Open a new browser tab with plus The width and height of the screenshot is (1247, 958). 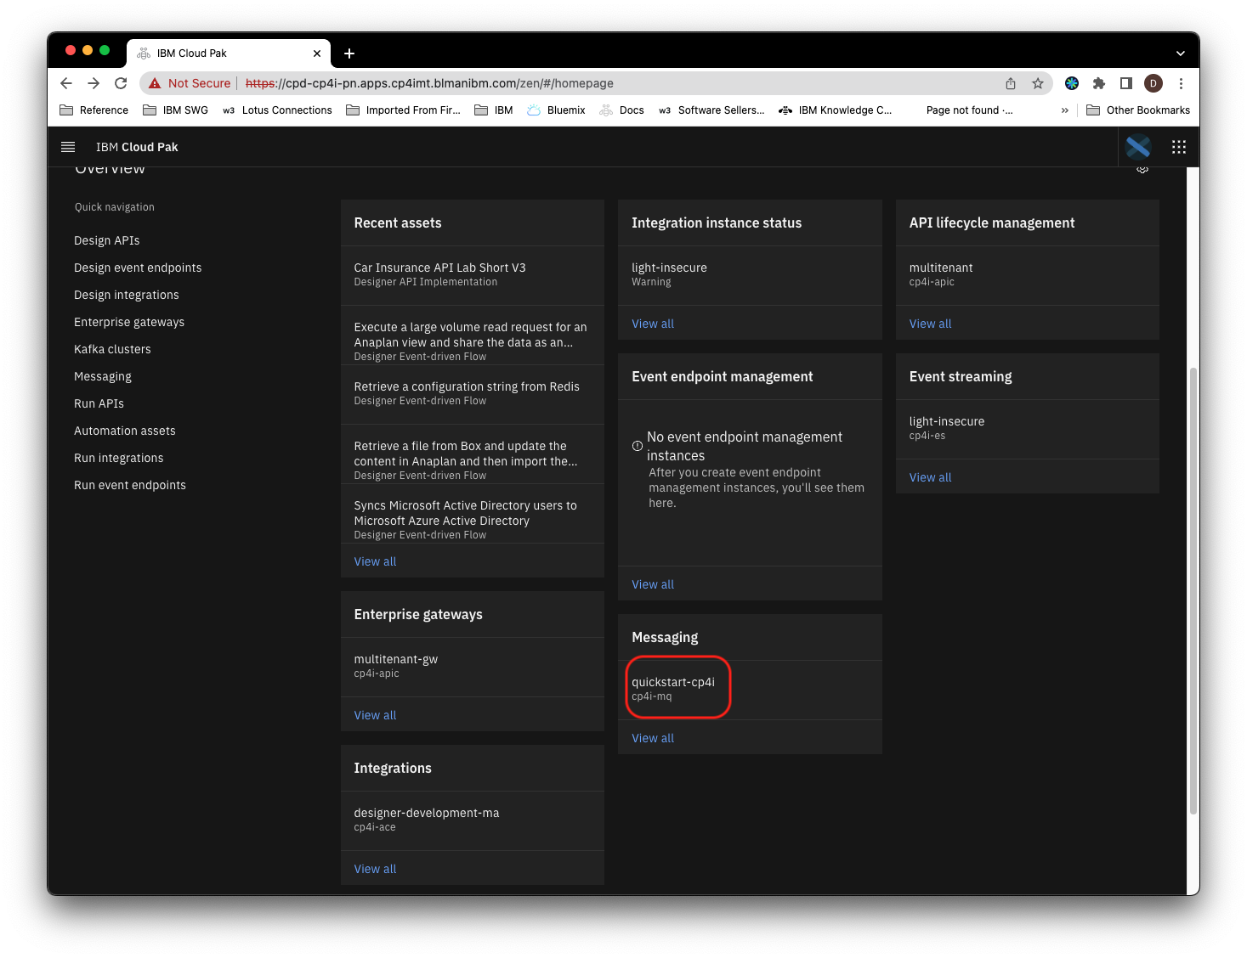(x=349, y=54)
